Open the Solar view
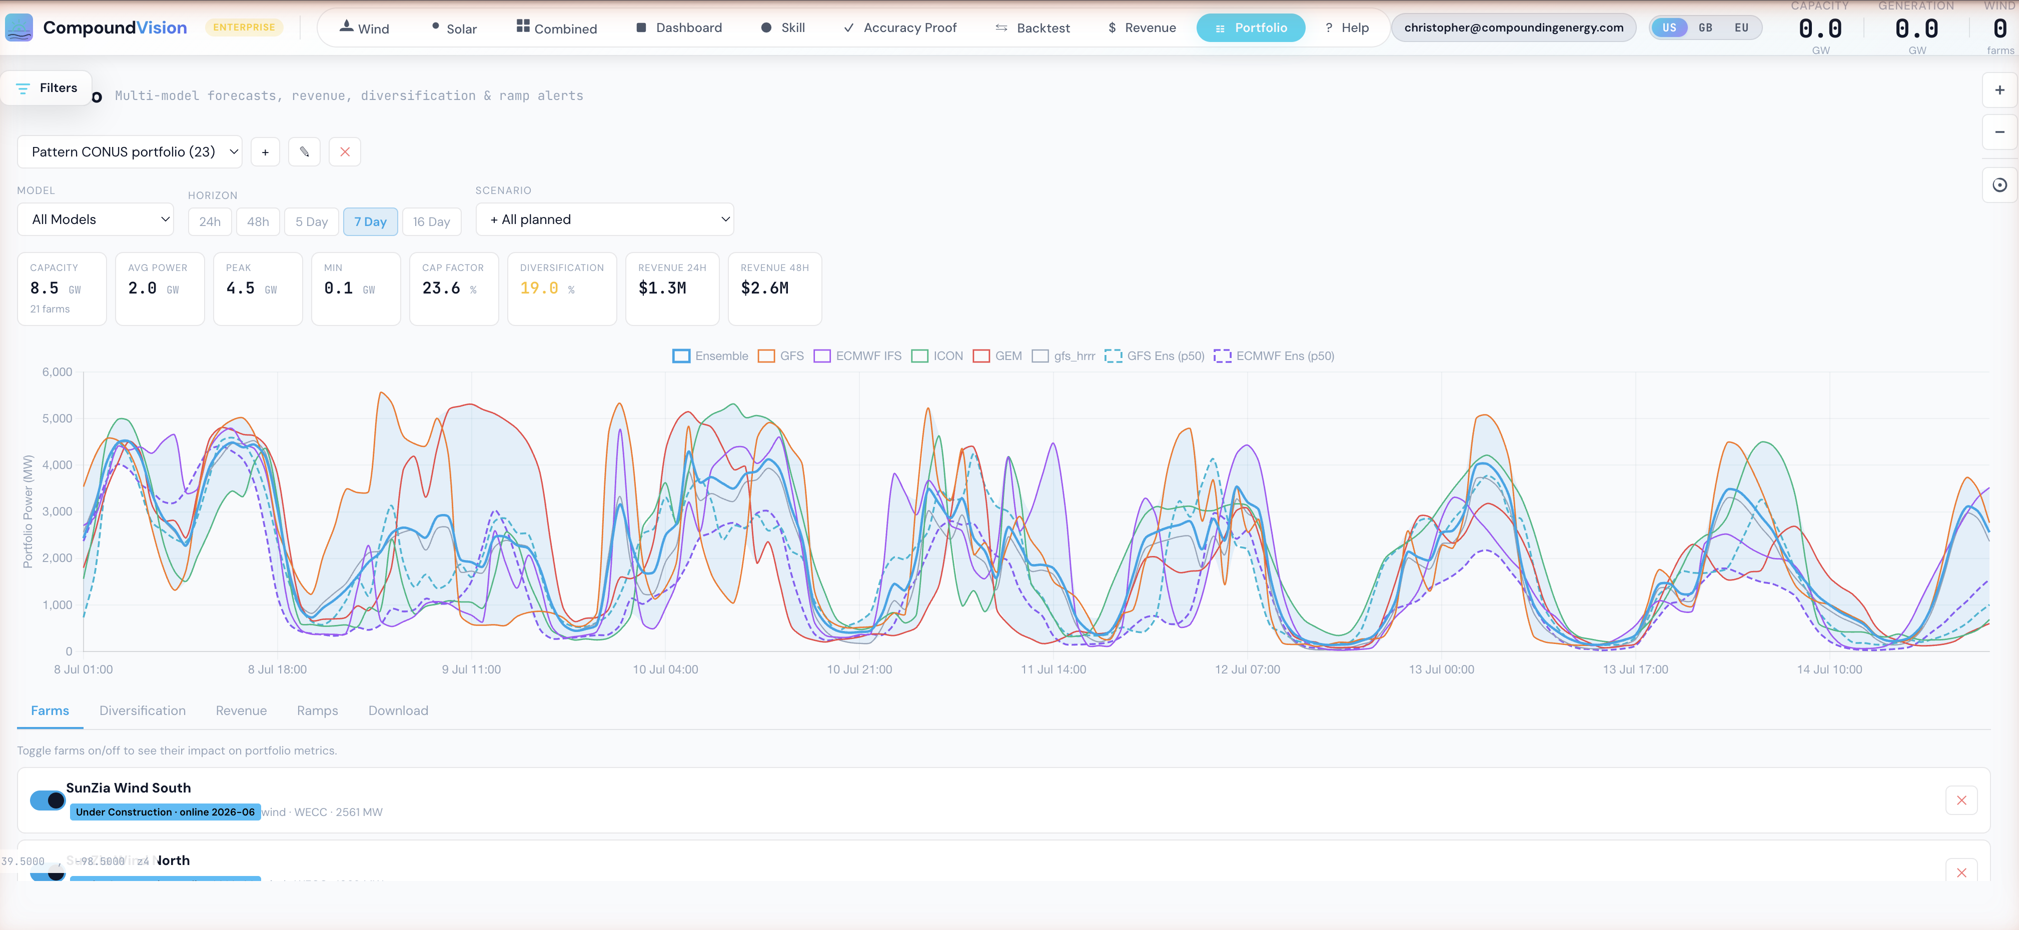Screen dimensions: 2019x930 click(455, 27)
